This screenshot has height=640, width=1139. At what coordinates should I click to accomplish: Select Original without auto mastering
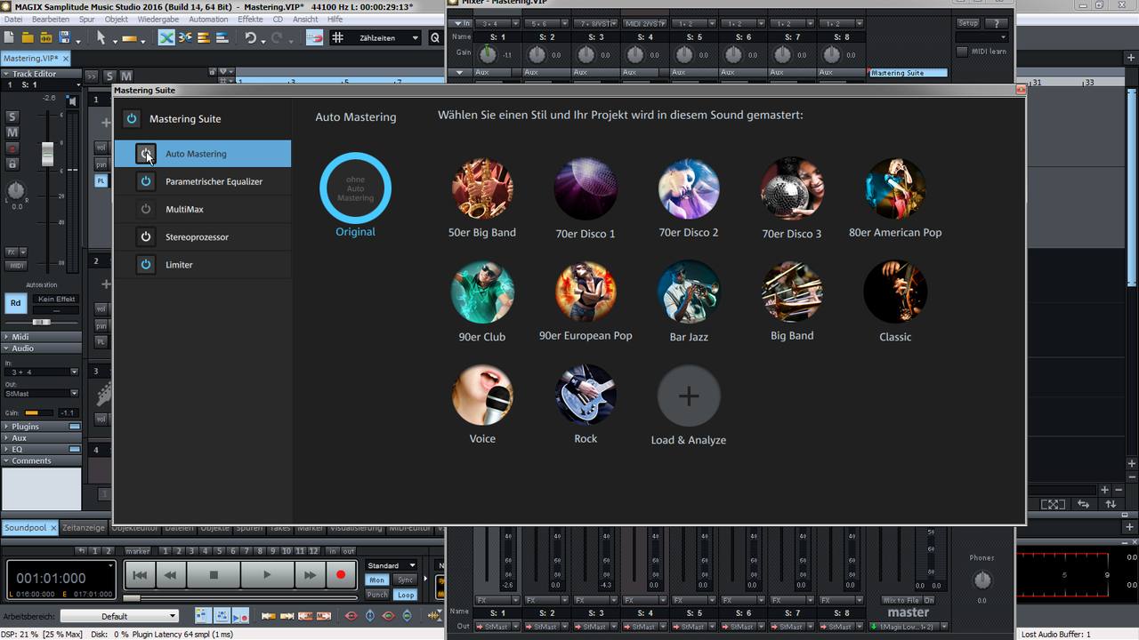tap(355, 188)
